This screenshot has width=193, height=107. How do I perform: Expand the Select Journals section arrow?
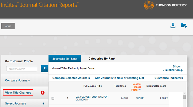(x=43, y=103)
